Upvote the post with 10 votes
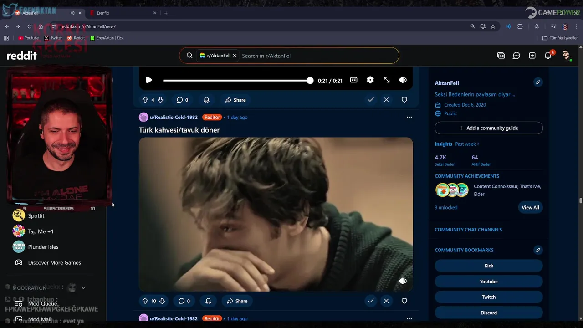 [145, 301]
